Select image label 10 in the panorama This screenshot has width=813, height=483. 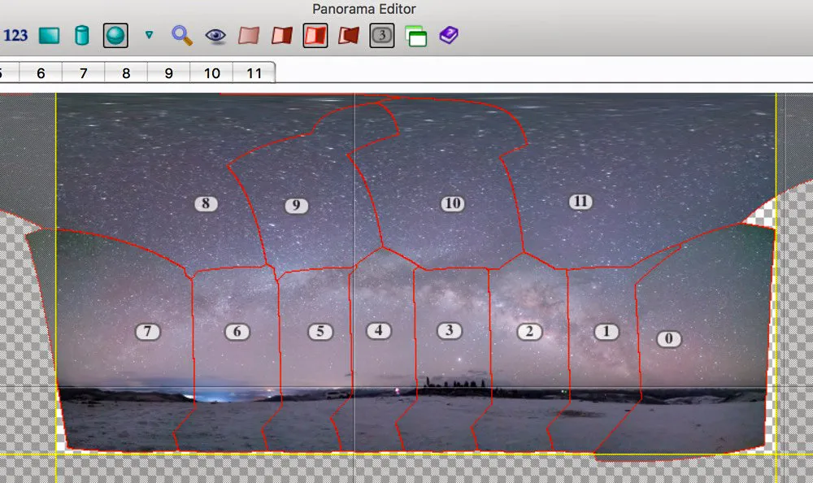[x=453, y=203]
